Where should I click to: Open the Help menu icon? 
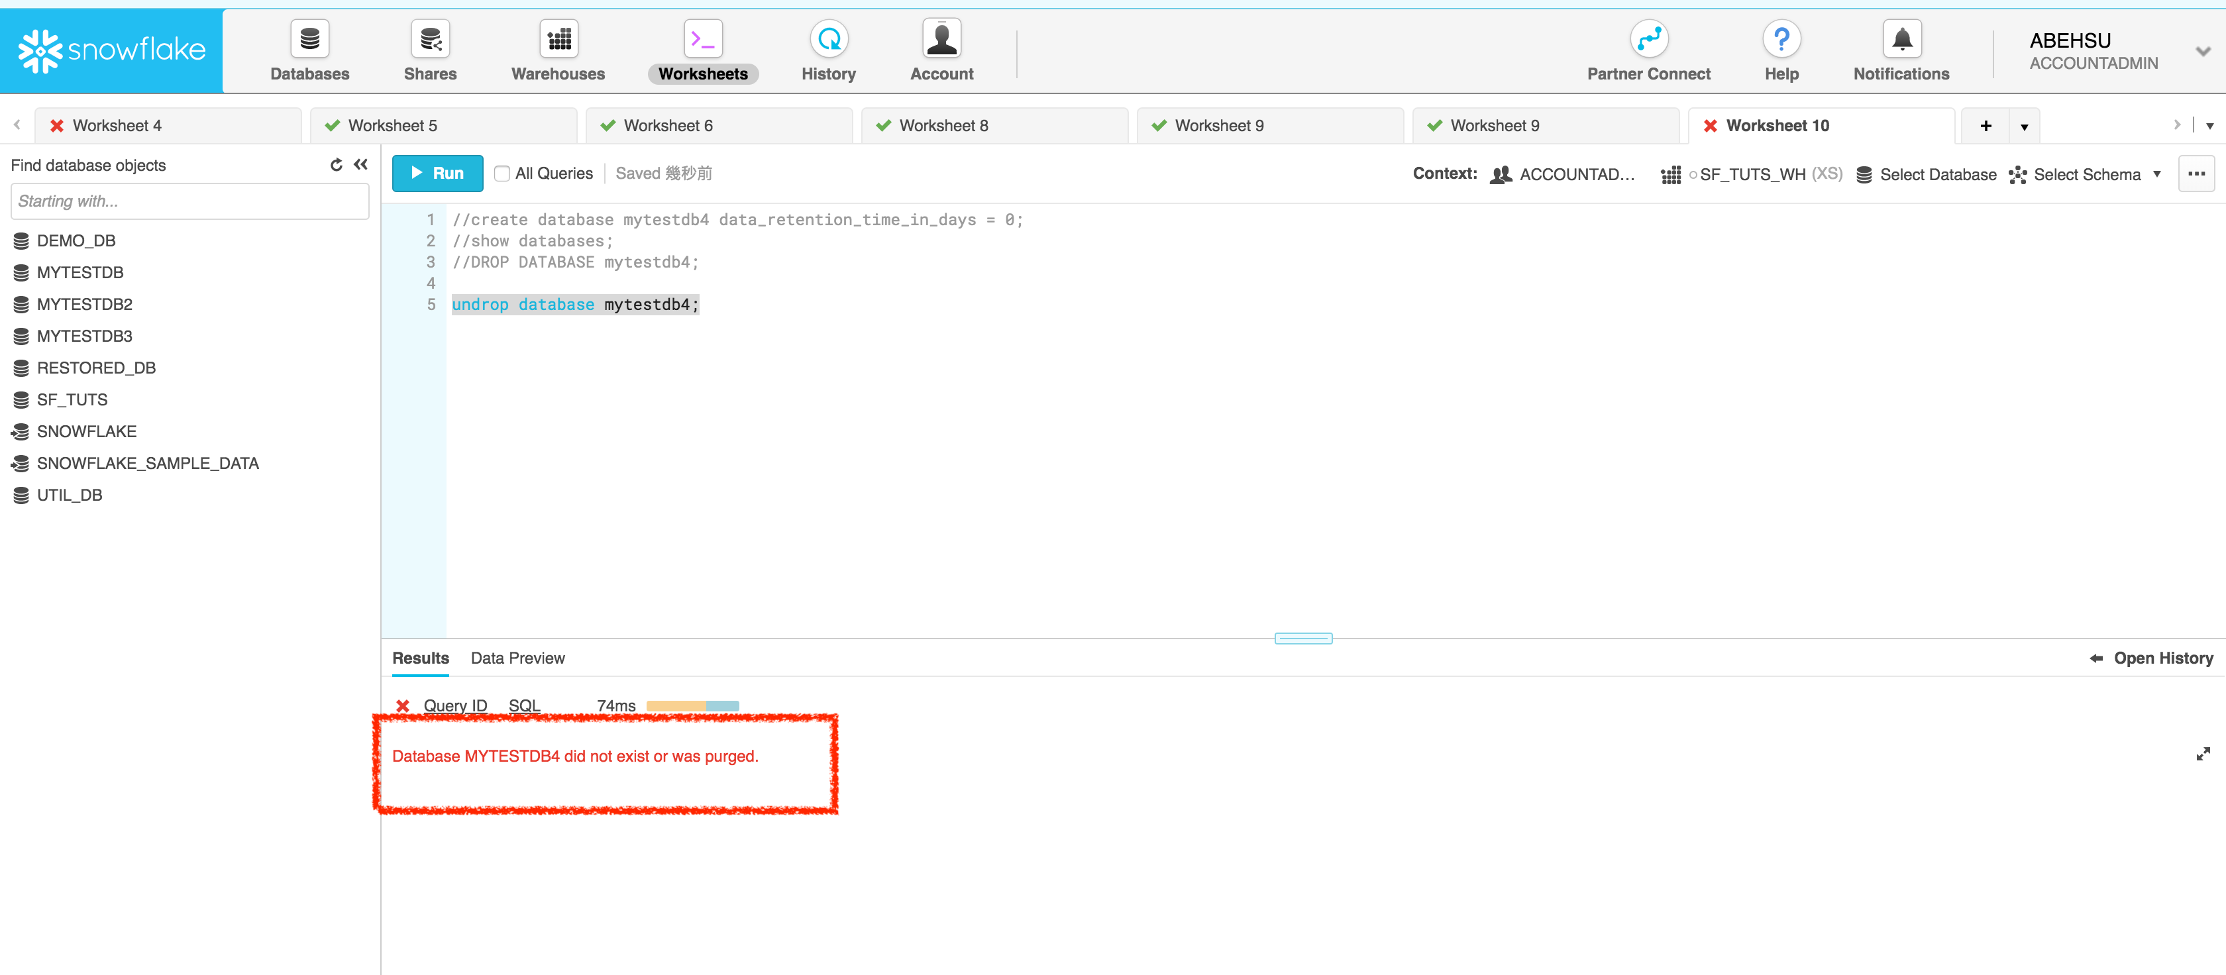(1781, 39)
